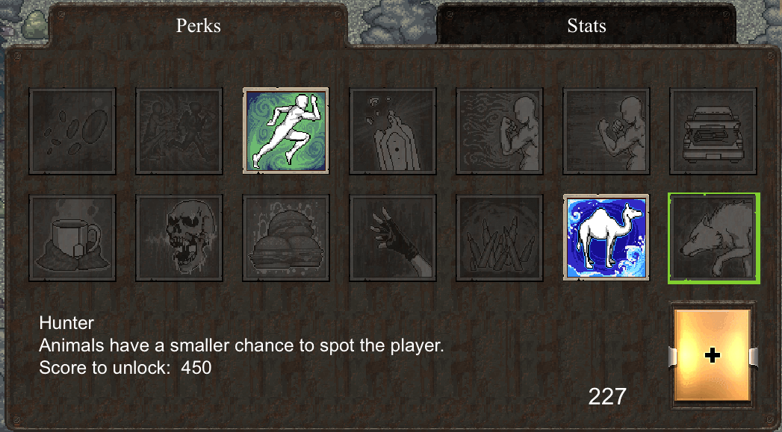Viewport: 782px width, 432px height.
Task: Select the locked gloved hand perk
Action: click(393, 238)
